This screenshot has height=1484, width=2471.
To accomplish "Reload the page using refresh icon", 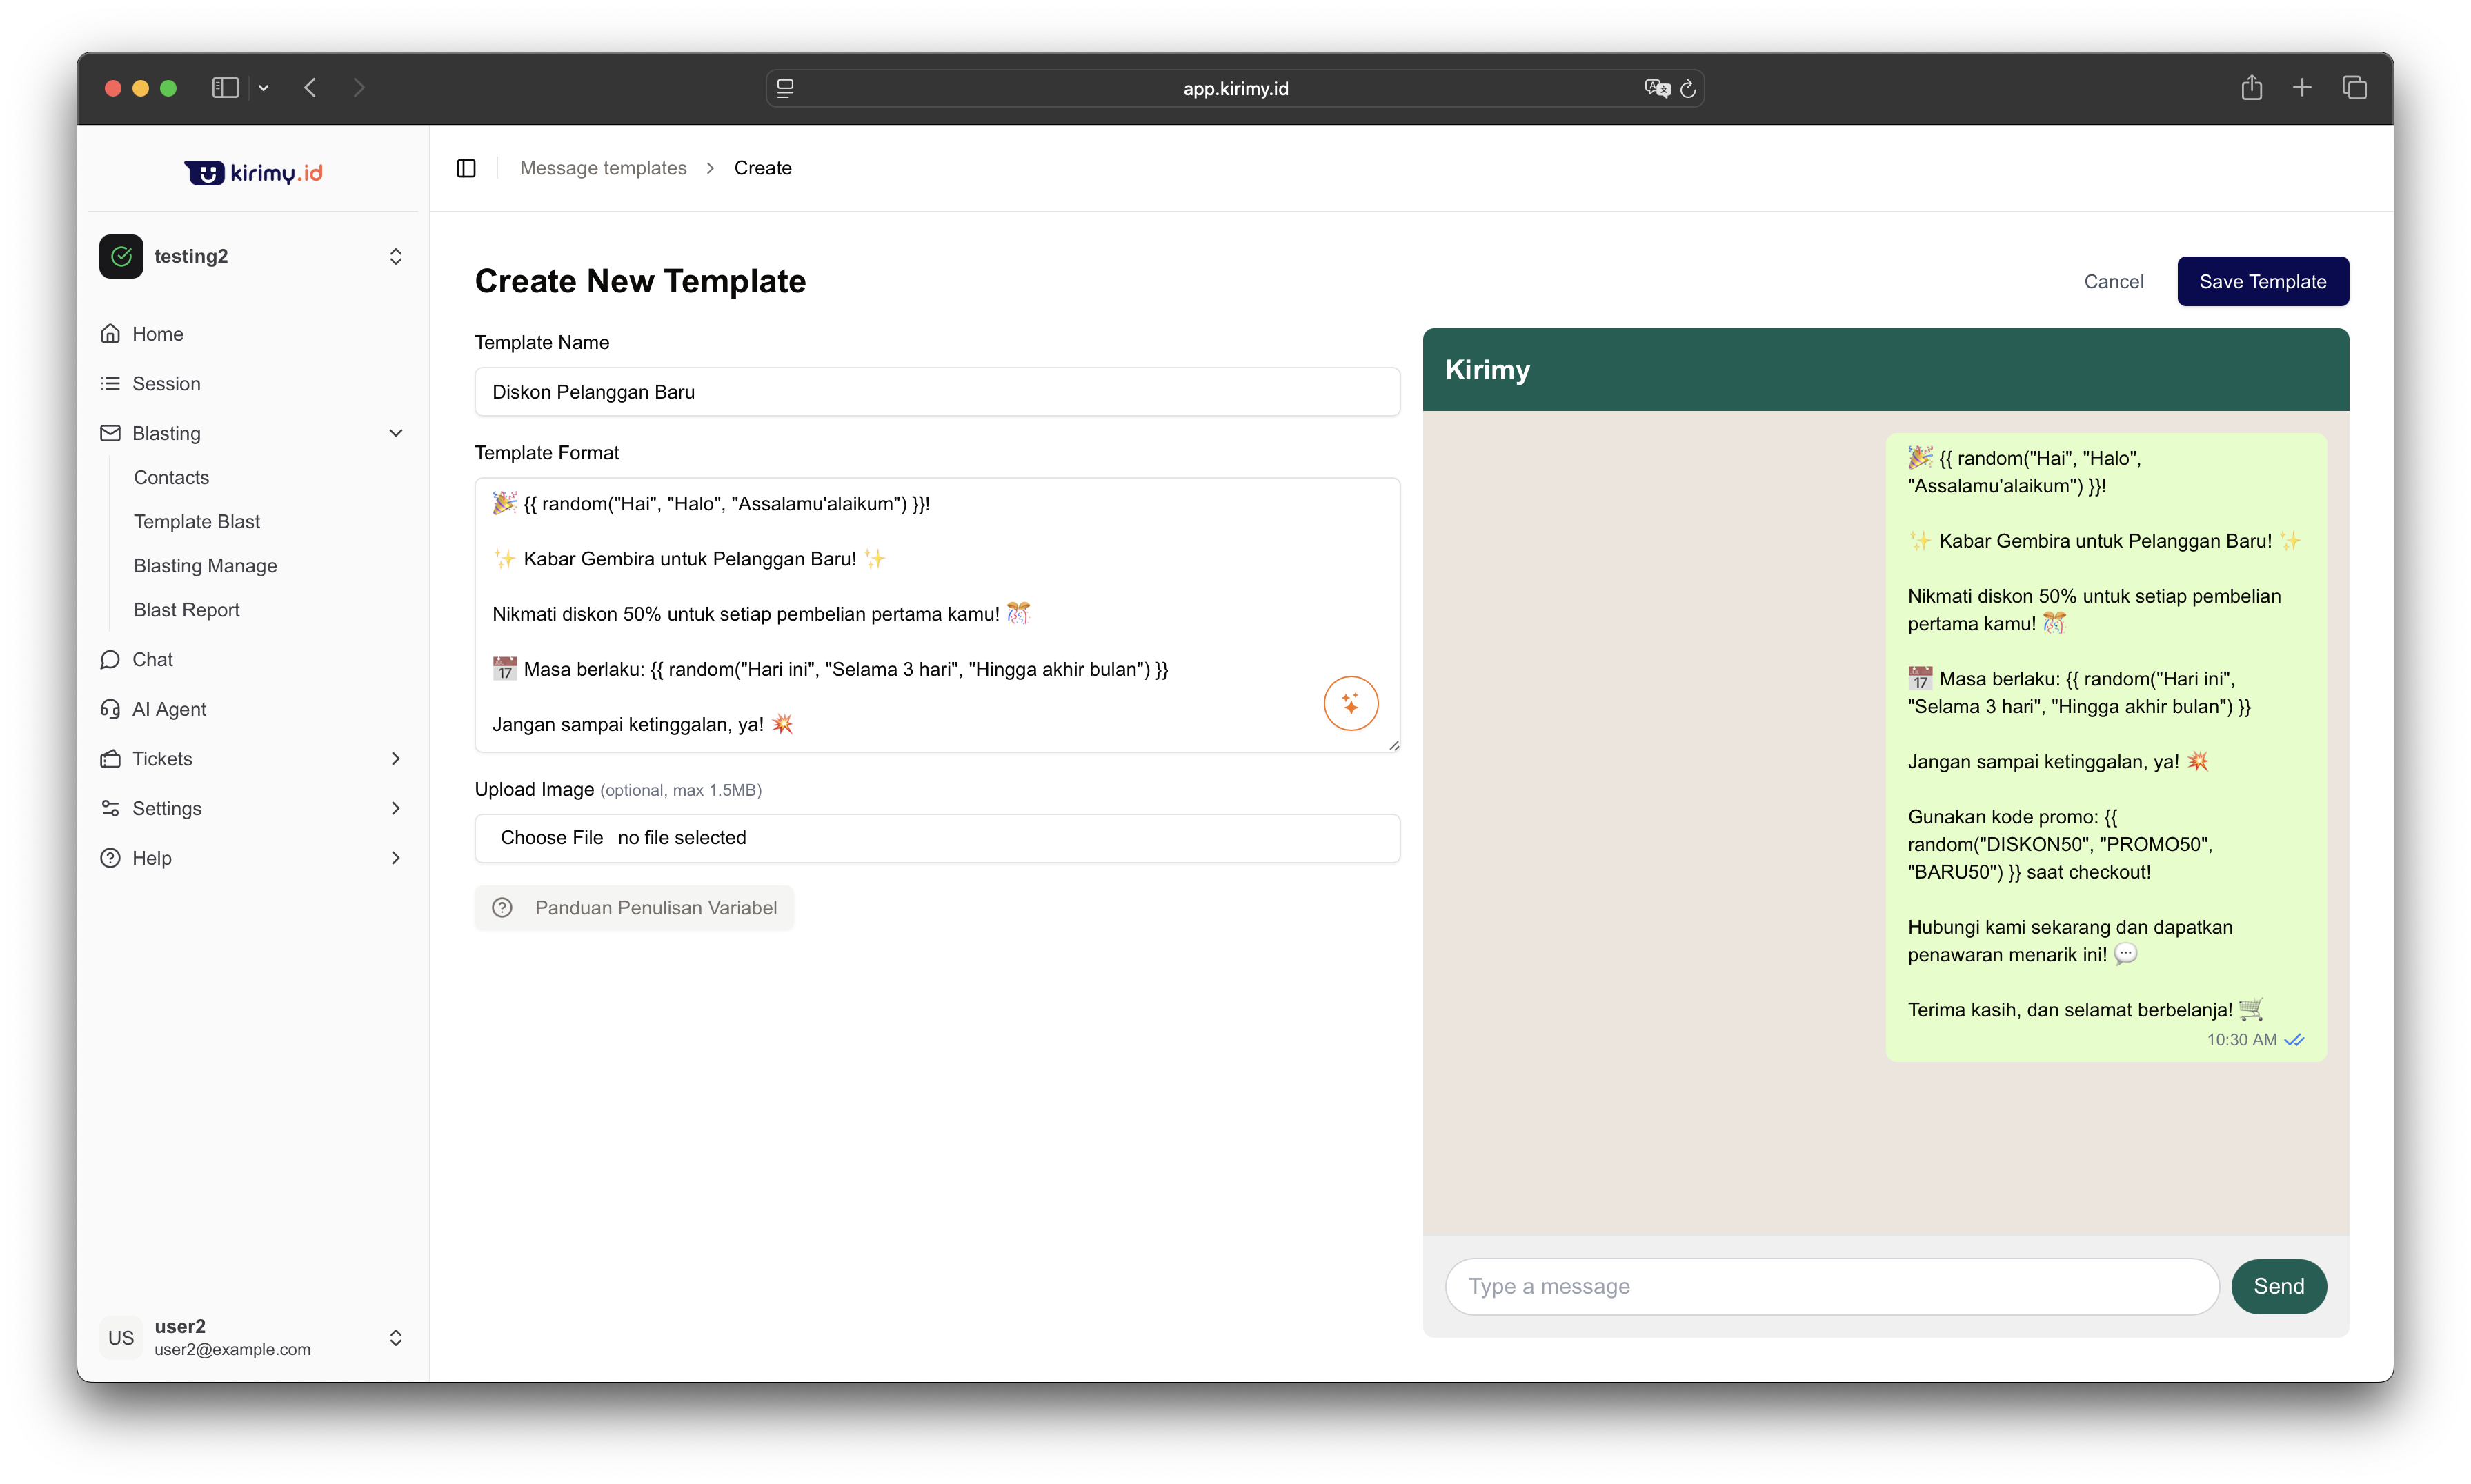I will tap(1689, 88).
